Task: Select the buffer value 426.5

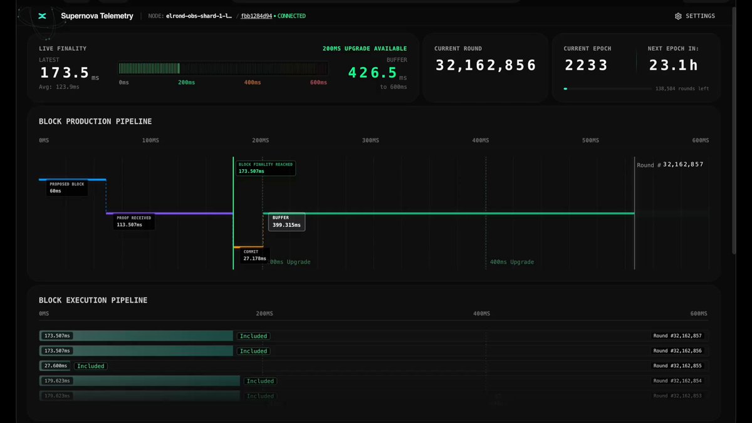Action: (373, 73)
